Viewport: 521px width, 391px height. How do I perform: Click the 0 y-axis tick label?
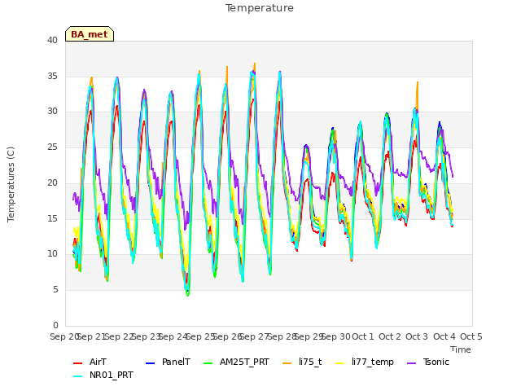click(55, 325)
